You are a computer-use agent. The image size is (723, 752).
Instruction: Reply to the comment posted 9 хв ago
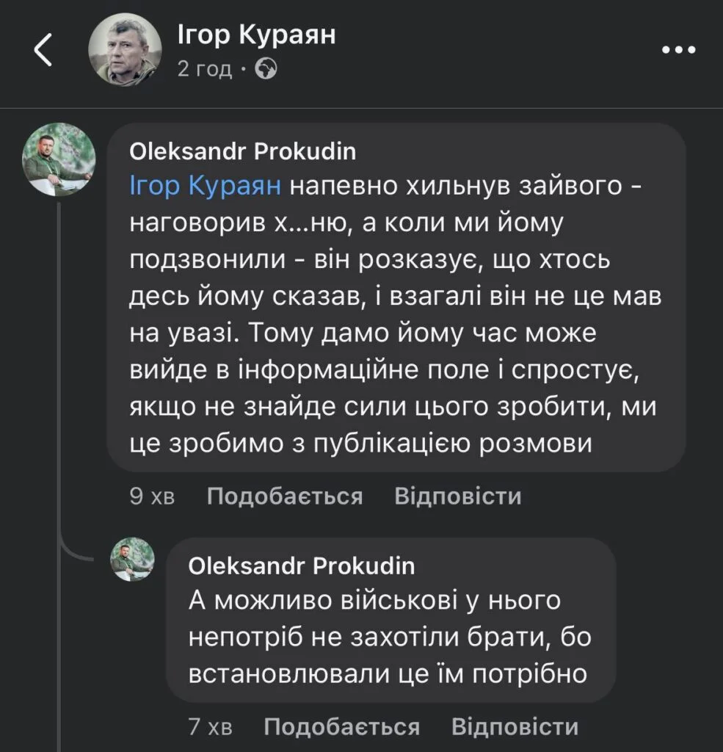[x=458, y=496]
